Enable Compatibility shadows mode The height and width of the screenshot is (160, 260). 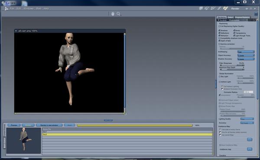pyautogui.click(x=219, y=38)
